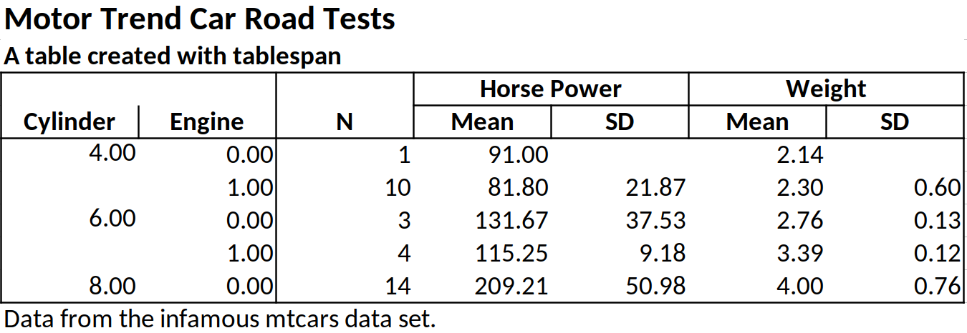
Task: Select the Weight mean 3.39 cell
Action: (800, 253)
